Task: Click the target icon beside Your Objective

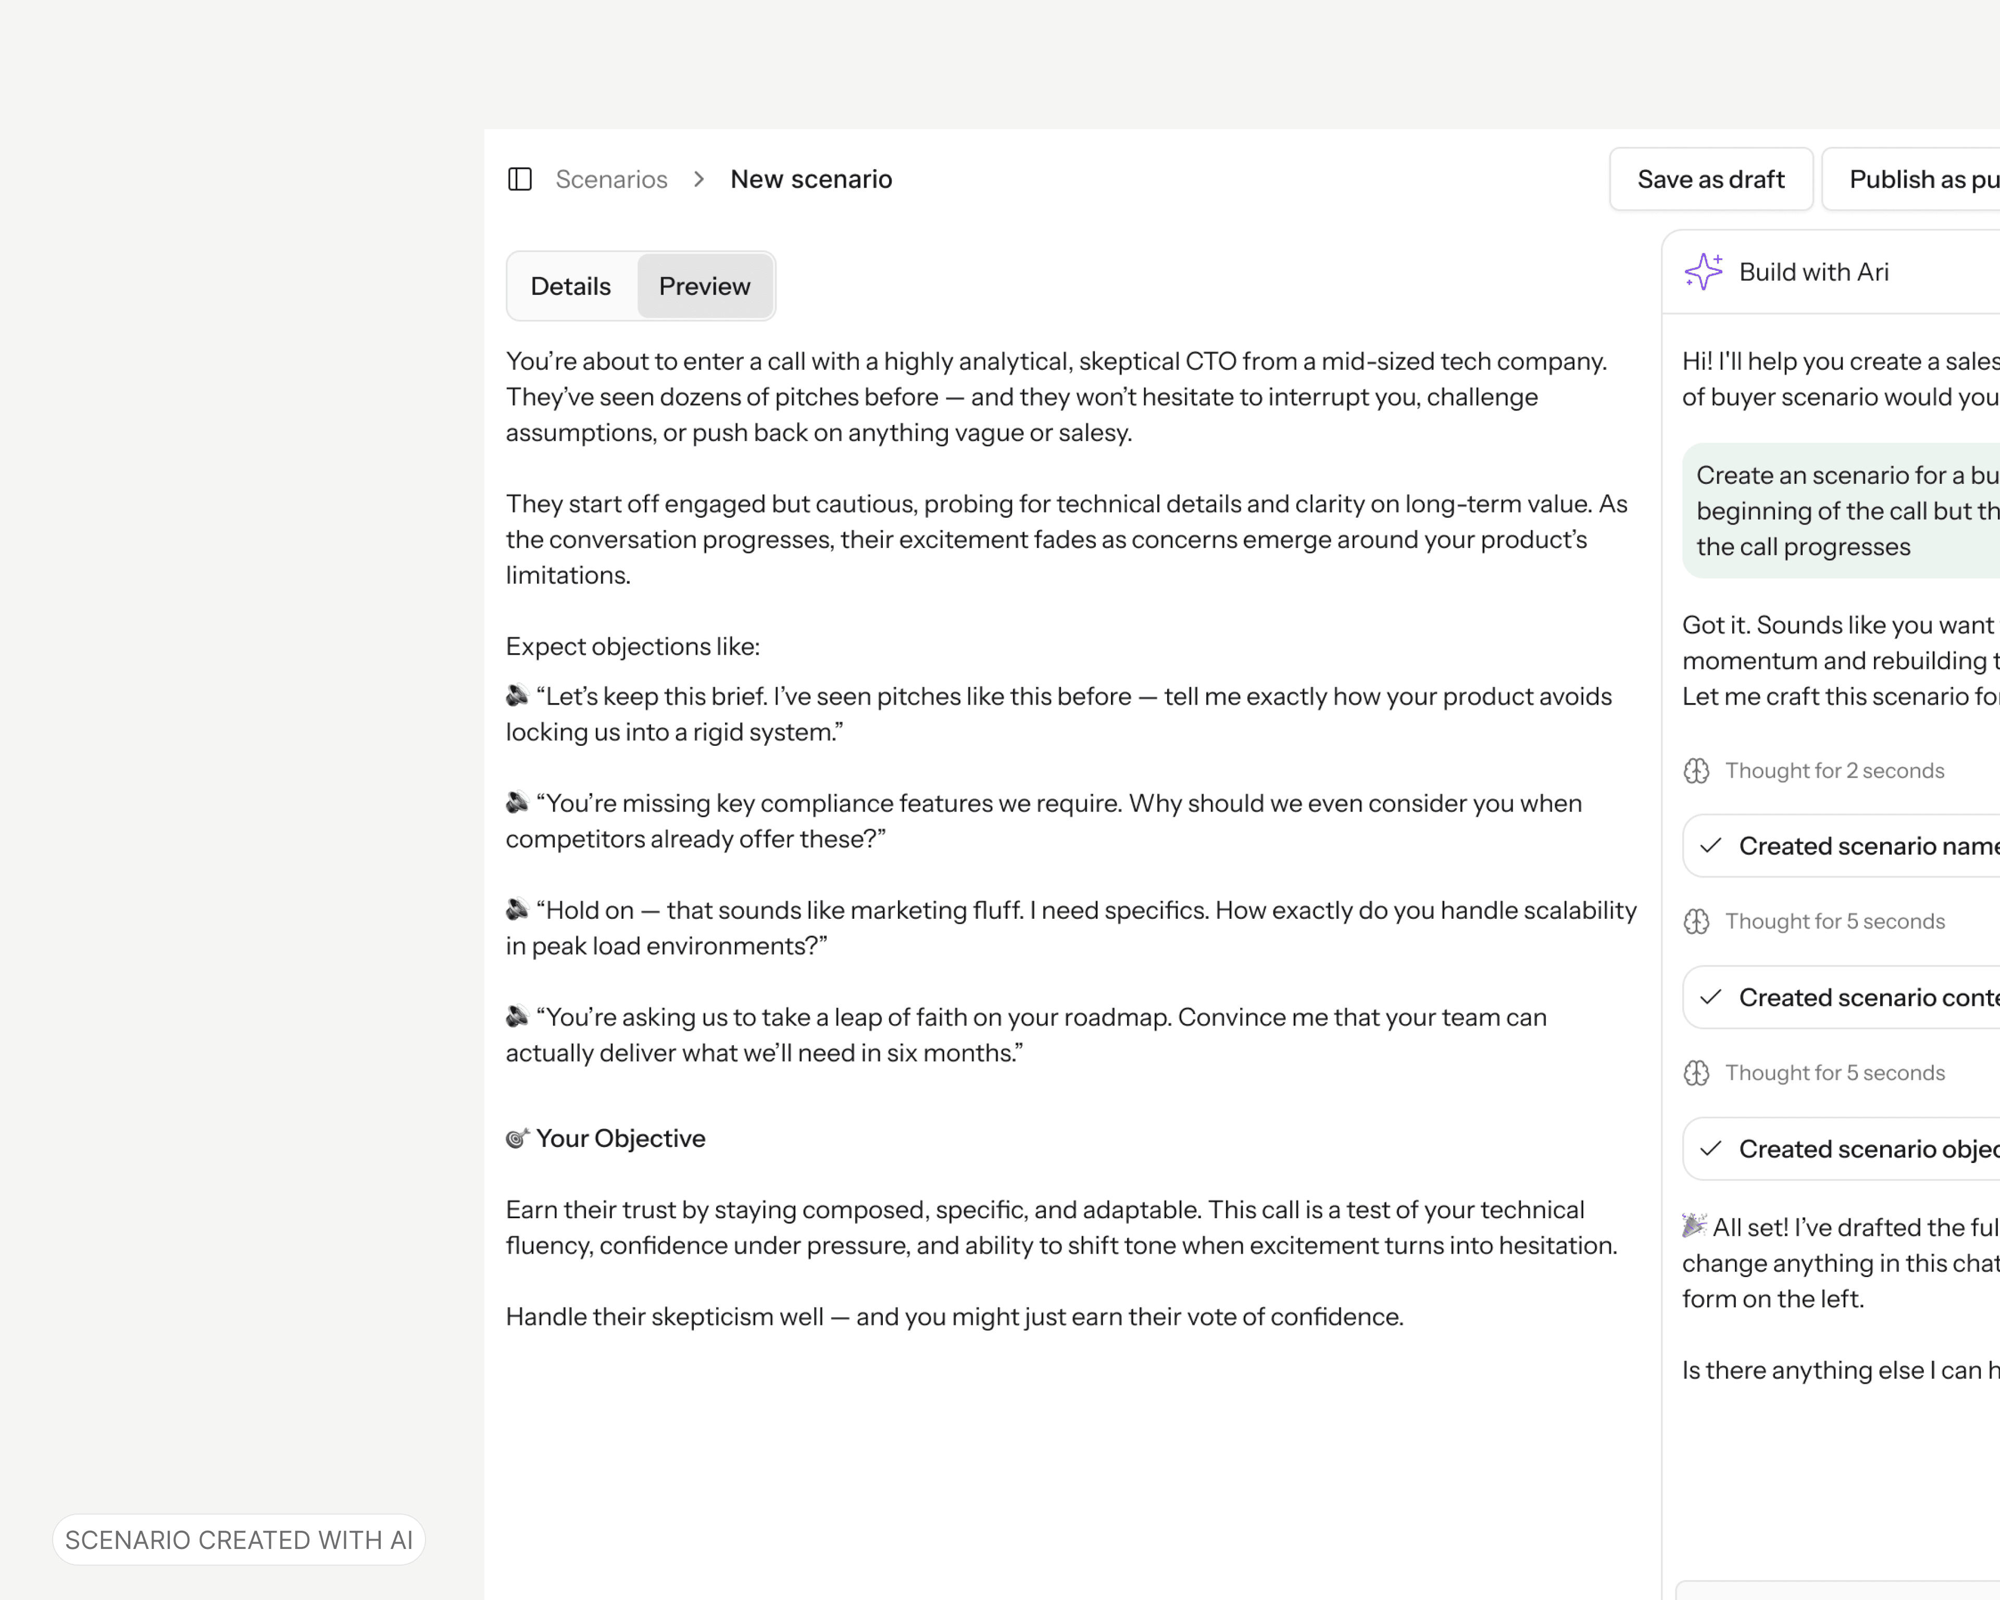Action: point(517,1138)
